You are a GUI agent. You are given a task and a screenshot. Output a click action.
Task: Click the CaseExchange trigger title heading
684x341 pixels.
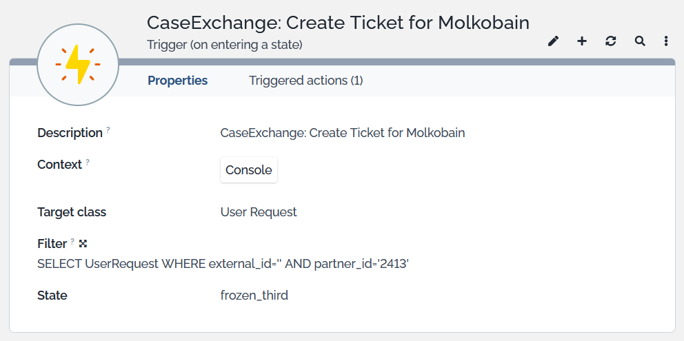(x=338, y=22)
